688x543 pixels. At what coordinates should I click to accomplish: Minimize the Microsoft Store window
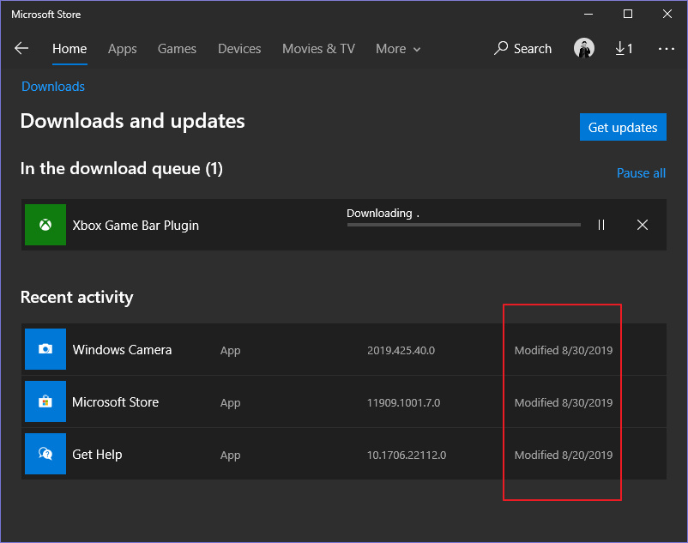pos(588,14)
